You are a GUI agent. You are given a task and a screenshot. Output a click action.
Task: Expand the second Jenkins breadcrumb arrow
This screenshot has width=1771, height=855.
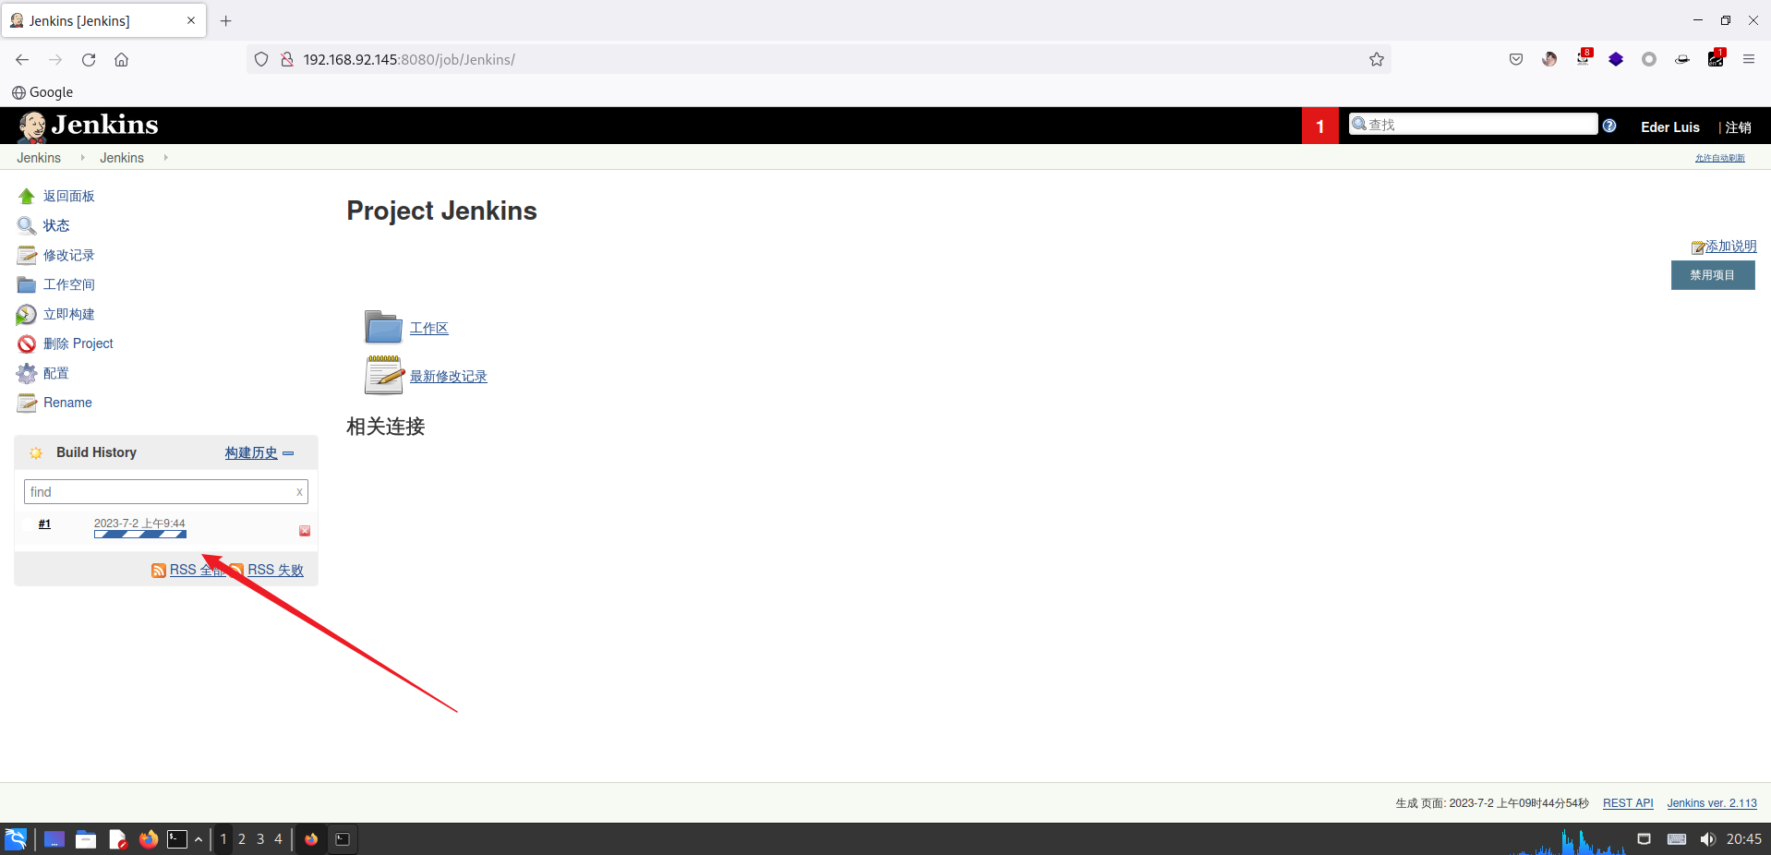pos(165,158)
